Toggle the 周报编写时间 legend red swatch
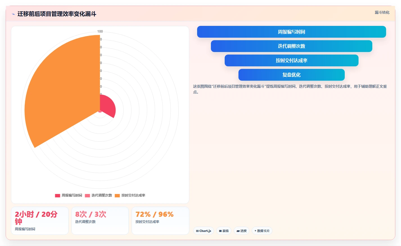 tap(57, 195)
